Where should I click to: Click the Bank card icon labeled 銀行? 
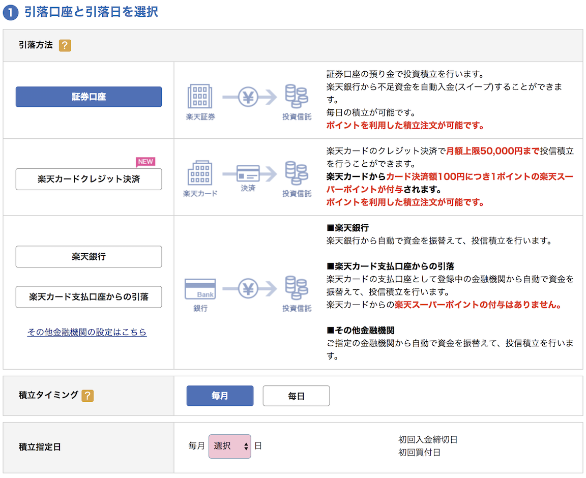pos(200,289)
